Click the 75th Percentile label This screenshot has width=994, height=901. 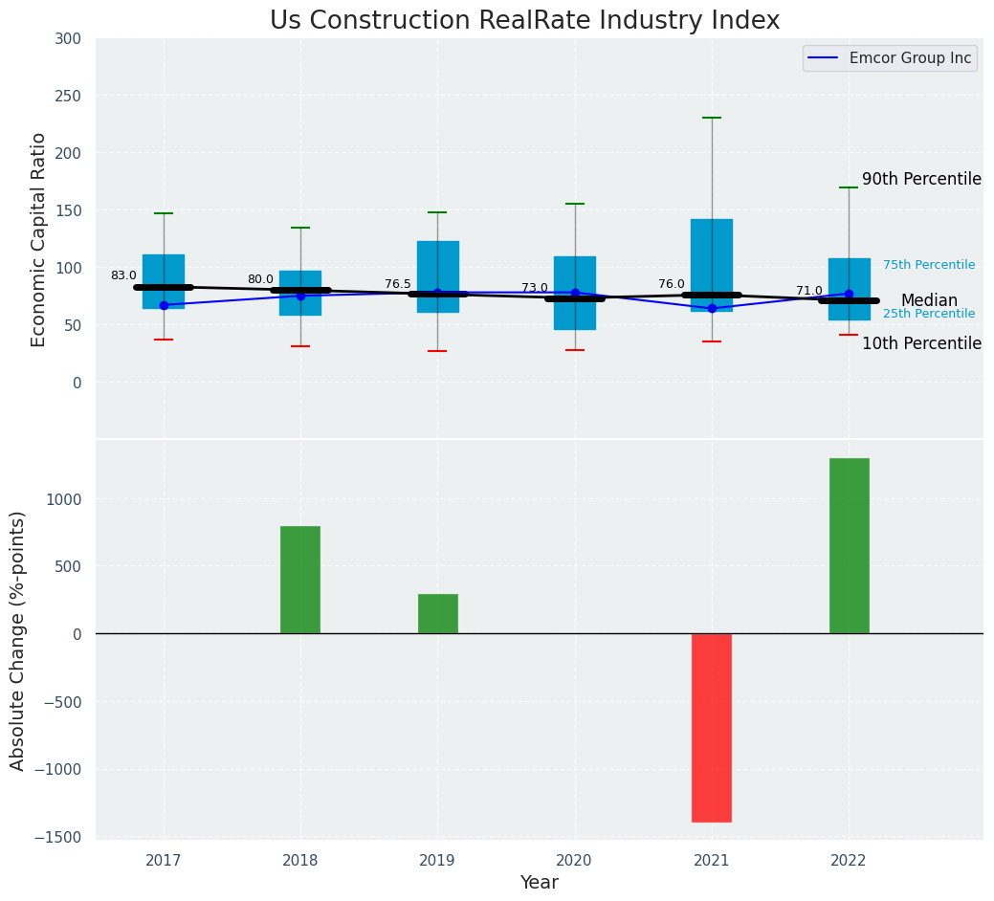pos(929,265)
